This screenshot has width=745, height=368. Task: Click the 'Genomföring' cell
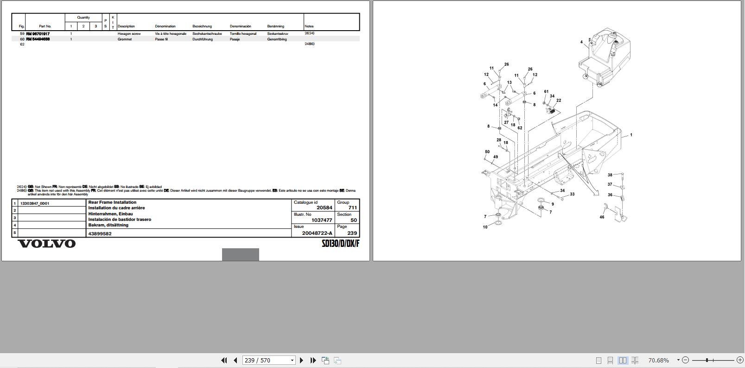(277, 39)
